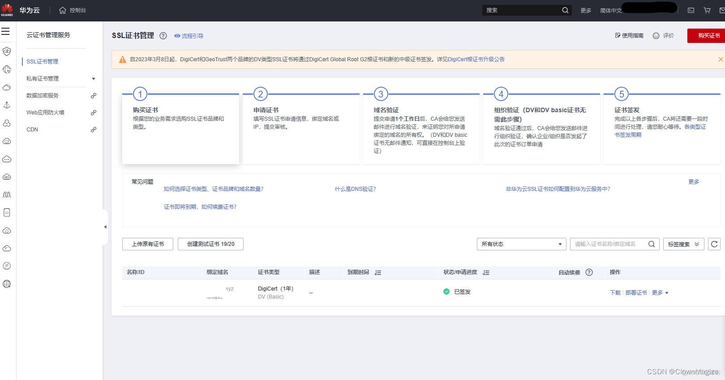Click 创建测试证书 19/20 button
The height and width of the screenshot is (380, 725).
coord(210,244)
